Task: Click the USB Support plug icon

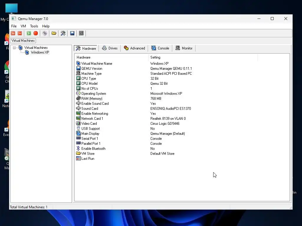Action: (x=78, y=128)
